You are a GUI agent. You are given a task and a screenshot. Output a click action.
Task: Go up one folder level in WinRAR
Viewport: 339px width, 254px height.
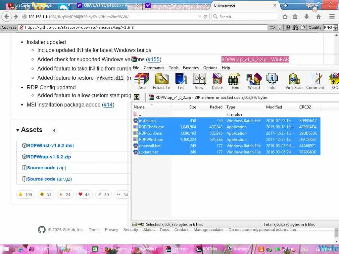137,97
